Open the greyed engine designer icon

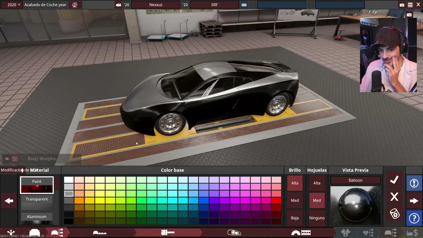coord(346,233)
